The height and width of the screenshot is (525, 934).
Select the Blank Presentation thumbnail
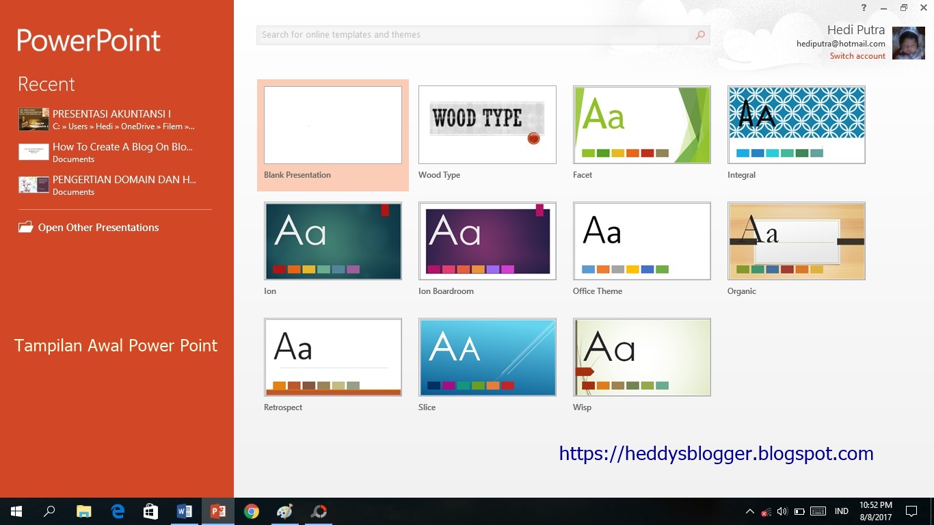333,125
